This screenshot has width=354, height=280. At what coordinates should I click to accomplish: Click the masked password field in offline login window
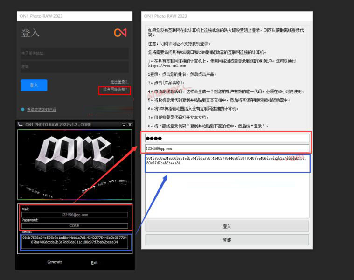pyautogui.click(x=227, y=138)
